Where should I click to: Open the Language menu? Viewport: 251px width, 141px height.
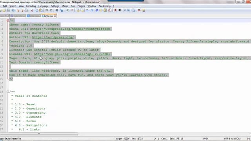(44, 6)
